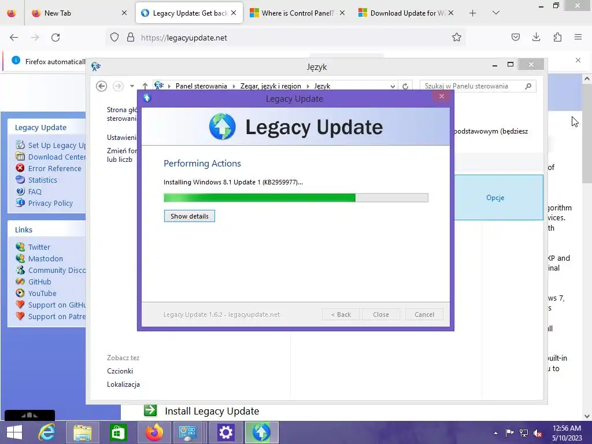Viewport: 592px width, 444px height.
Task: Click the Opcje link in Język window
Action: click(x=495, y=198)
